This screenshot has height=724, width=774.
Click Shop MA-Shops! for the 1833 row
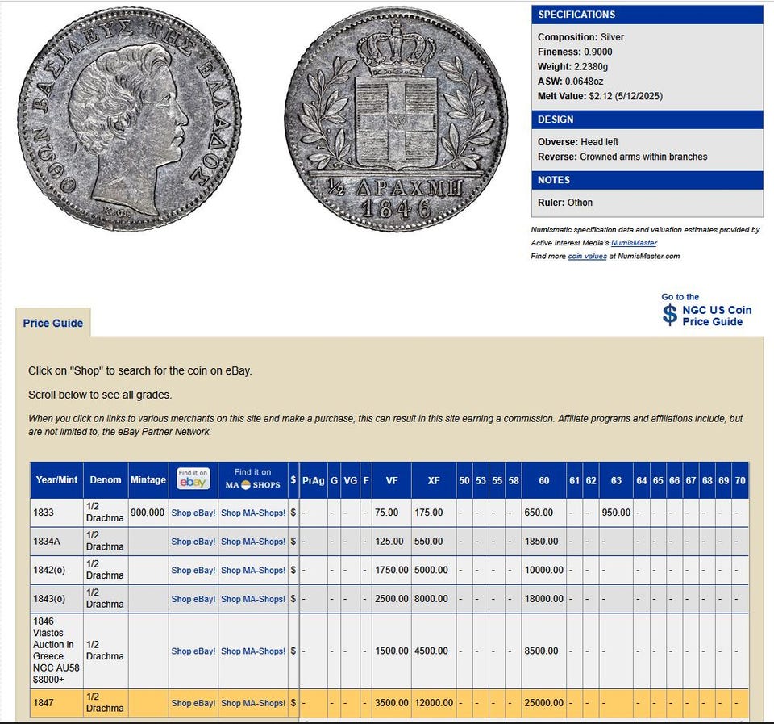tap(253, 513)
